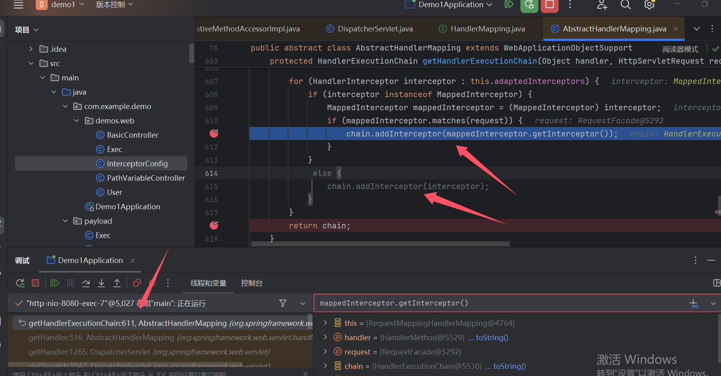Toggle breakpoint on line 611
This screenshot has width=721, height=376.
point(214,134)
